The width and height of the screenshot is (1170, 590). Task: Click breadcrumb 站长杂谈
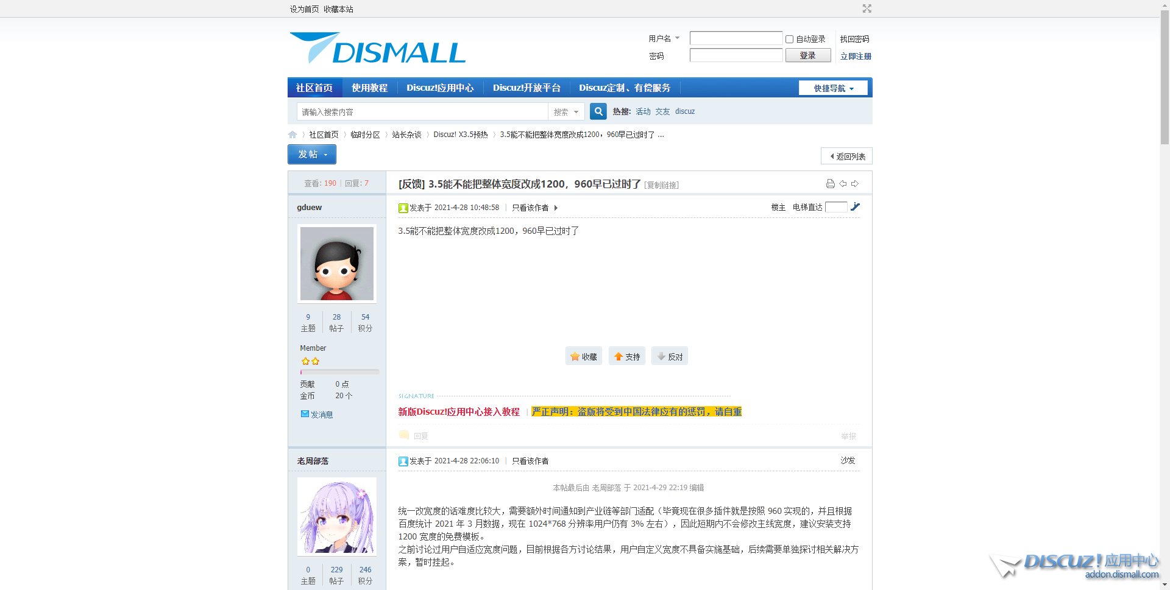pyautogui.click(x=406, y=135)
